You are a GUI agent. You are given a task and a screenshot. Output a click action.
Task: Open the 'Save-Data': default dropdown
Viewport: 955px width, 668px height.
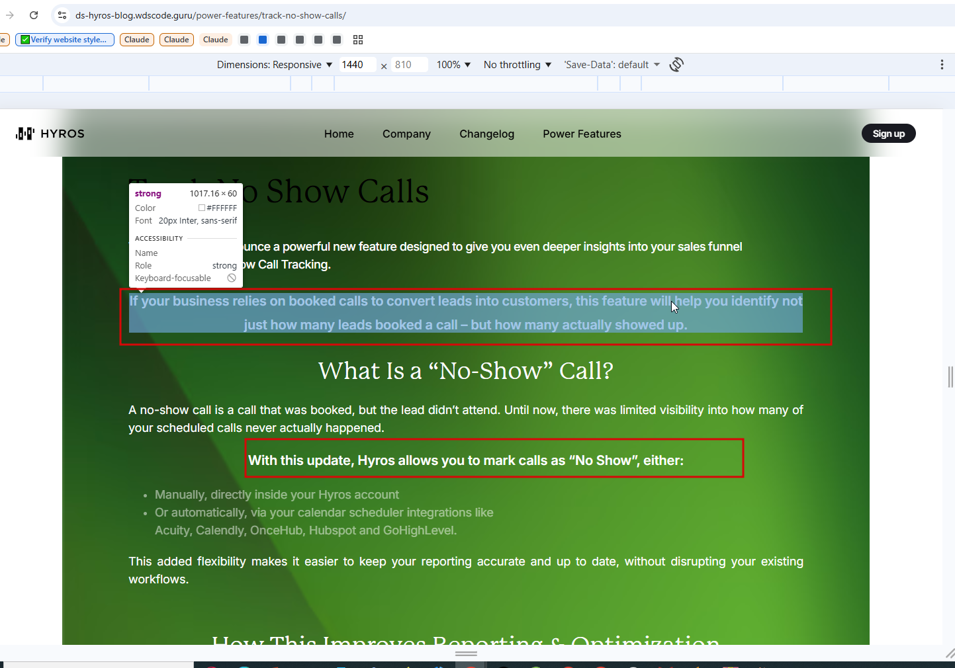click(612, 65)
